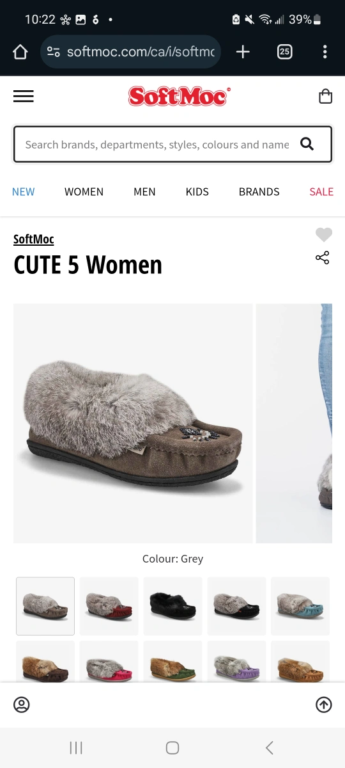View site info next to URL
Screen dimensions: 345x768
(54, 52)
